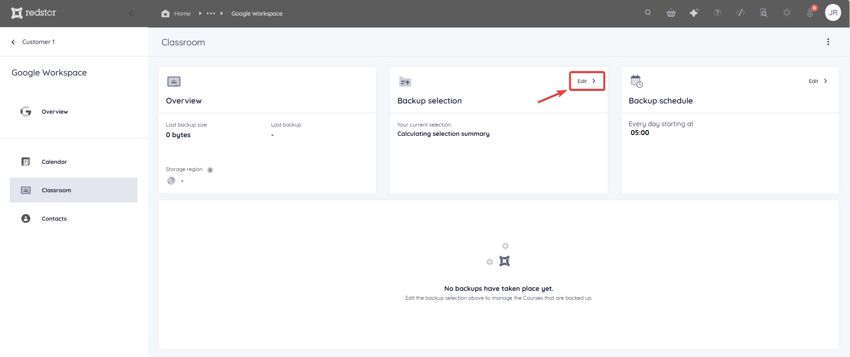Select Classroom in the sidebar
The height and width of the screenshot is (357, 850).
[73, 190]
